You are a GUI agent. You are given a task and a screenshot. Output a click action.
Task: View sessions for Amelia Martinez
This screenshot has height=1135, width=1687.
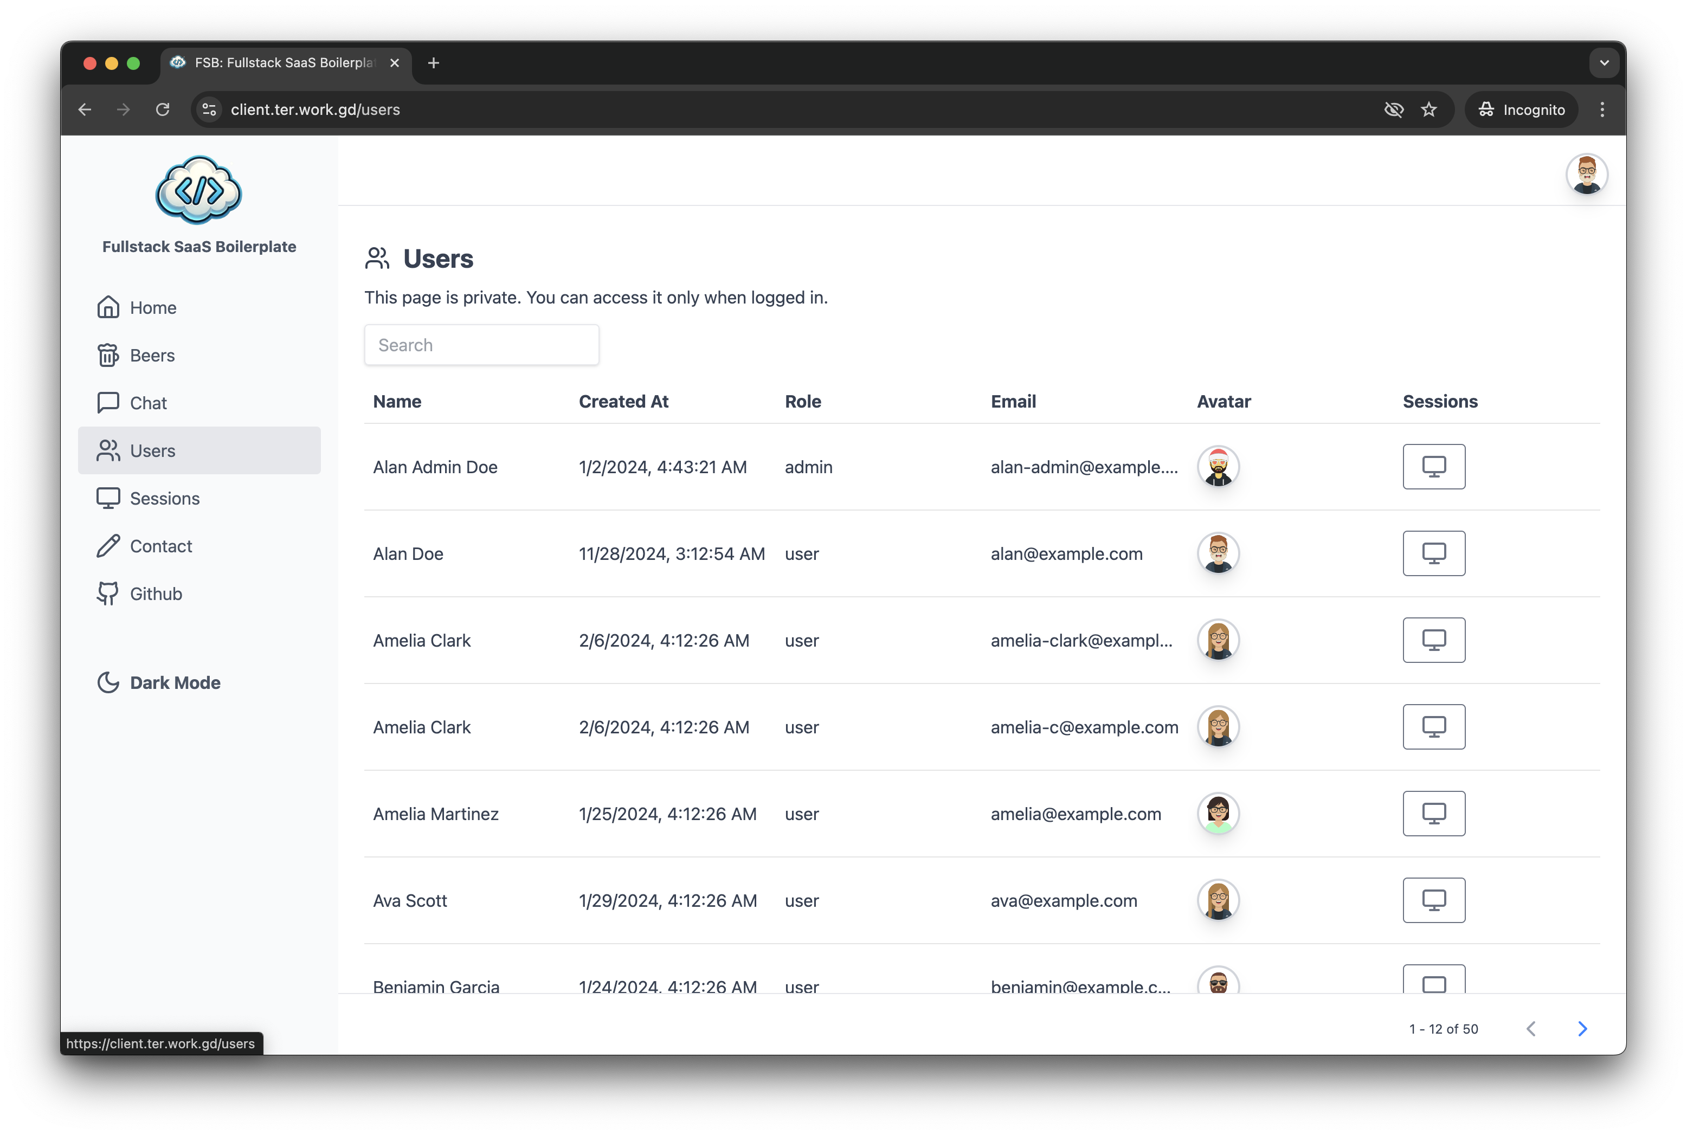point(1433,814)
